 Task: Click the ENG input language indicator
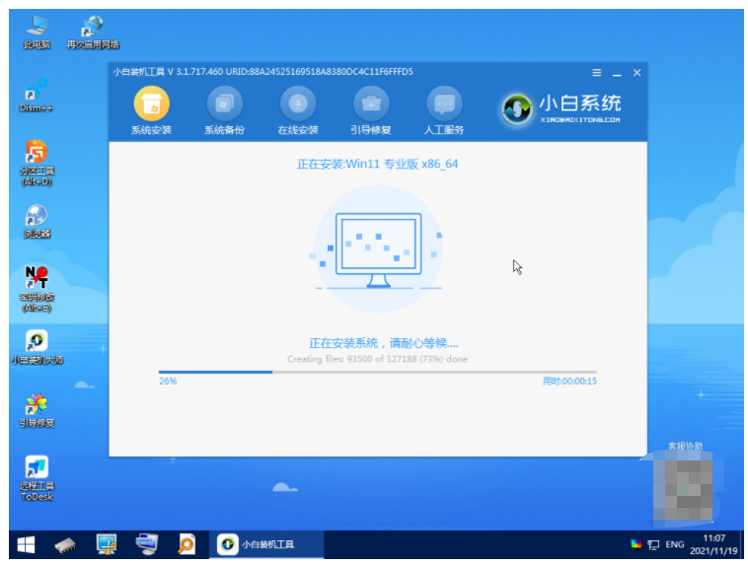pyautogui.click(x=675, y=544)
